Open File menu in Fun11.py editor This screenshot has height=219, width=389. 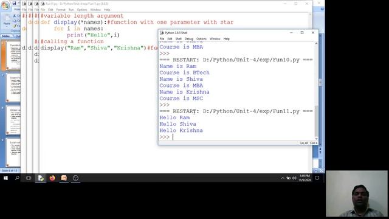click(x=43, y=10)
